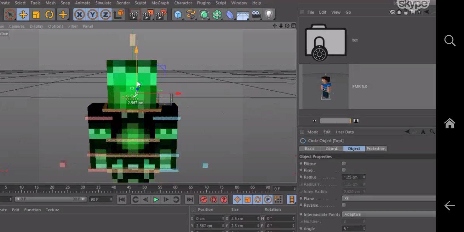Toggle Z axis lock
This screenshot has width=464, height=232.
(x=105, y=15)
